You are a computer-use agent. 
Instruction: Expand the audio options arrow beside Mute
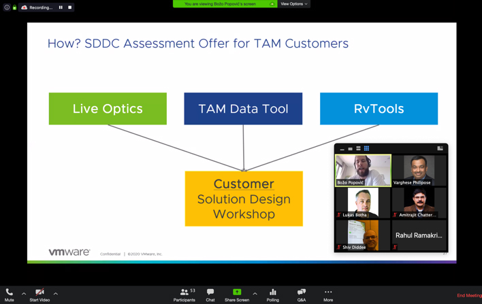coord(24,294)
